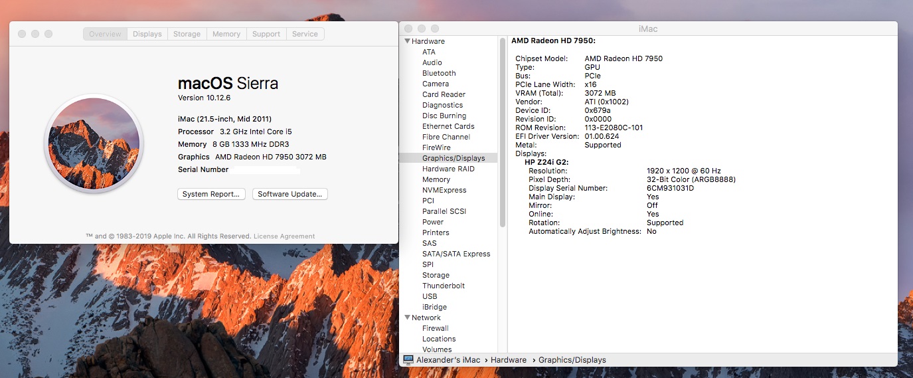Select USB in the sidebar
The width and height of the screenshot is (913, 378).
pyautogui.click(x=430, y=296)
